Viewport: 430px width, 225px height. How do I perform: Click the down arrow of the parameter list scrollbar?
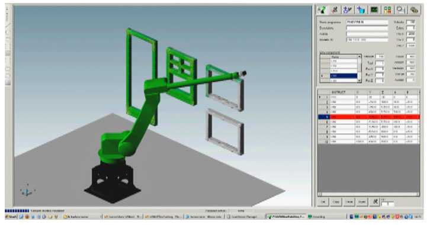point(360,81)
